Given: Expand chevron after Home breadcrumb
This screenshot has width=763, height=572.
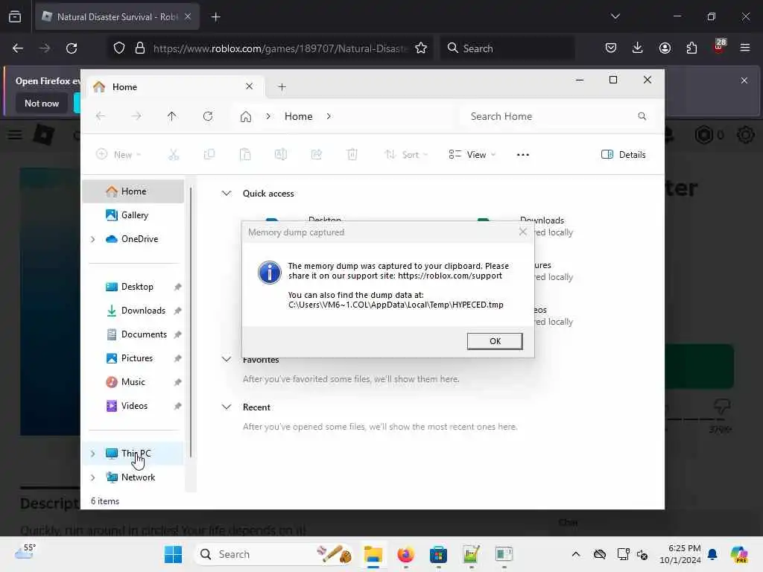Looking at the screenshot, I should tap(329, 116).
